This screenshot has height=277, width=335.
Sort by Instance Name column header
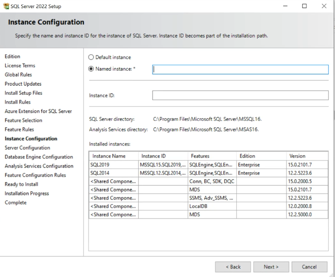click(114, 156)
